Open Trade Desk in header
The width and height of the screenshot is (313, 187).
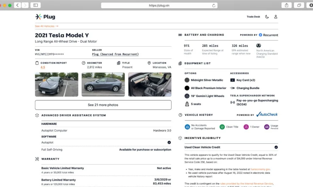tap(253, 17)
